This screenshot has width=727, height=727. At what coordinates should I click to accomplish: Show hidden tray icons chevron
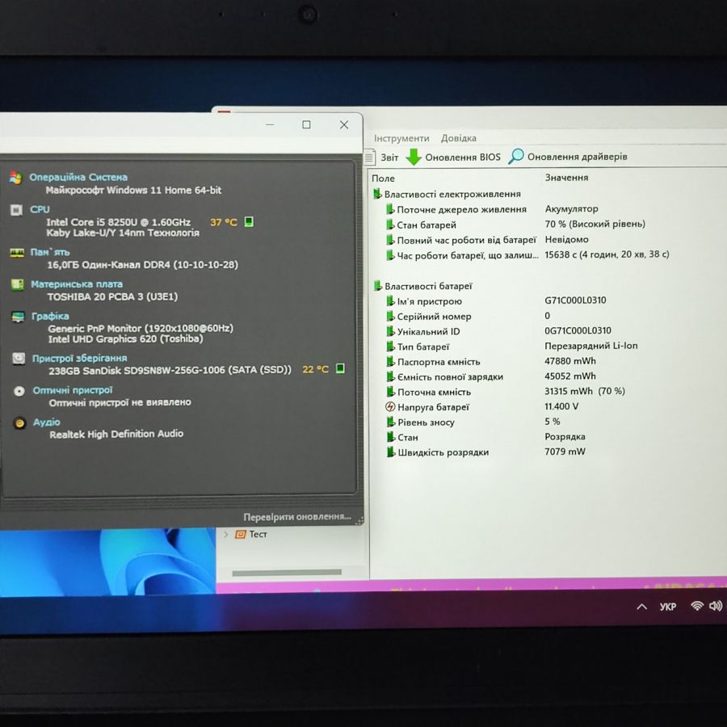(x=641, y=606)
